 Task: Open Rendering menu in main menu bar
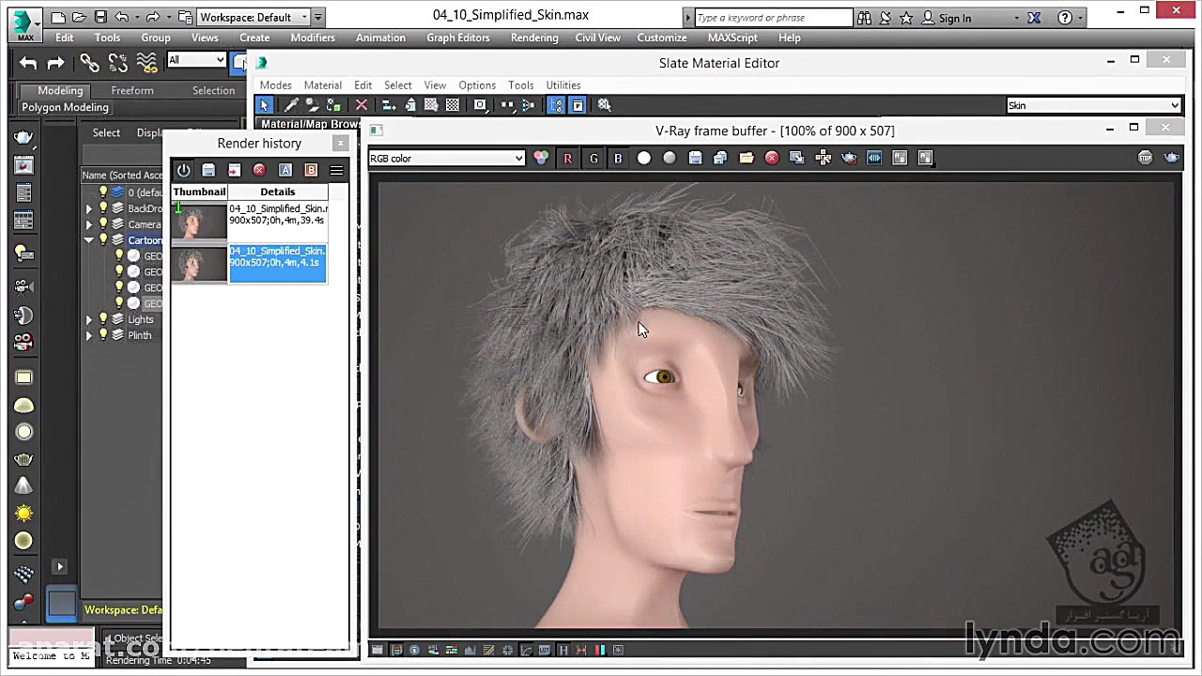click(534, 38)
